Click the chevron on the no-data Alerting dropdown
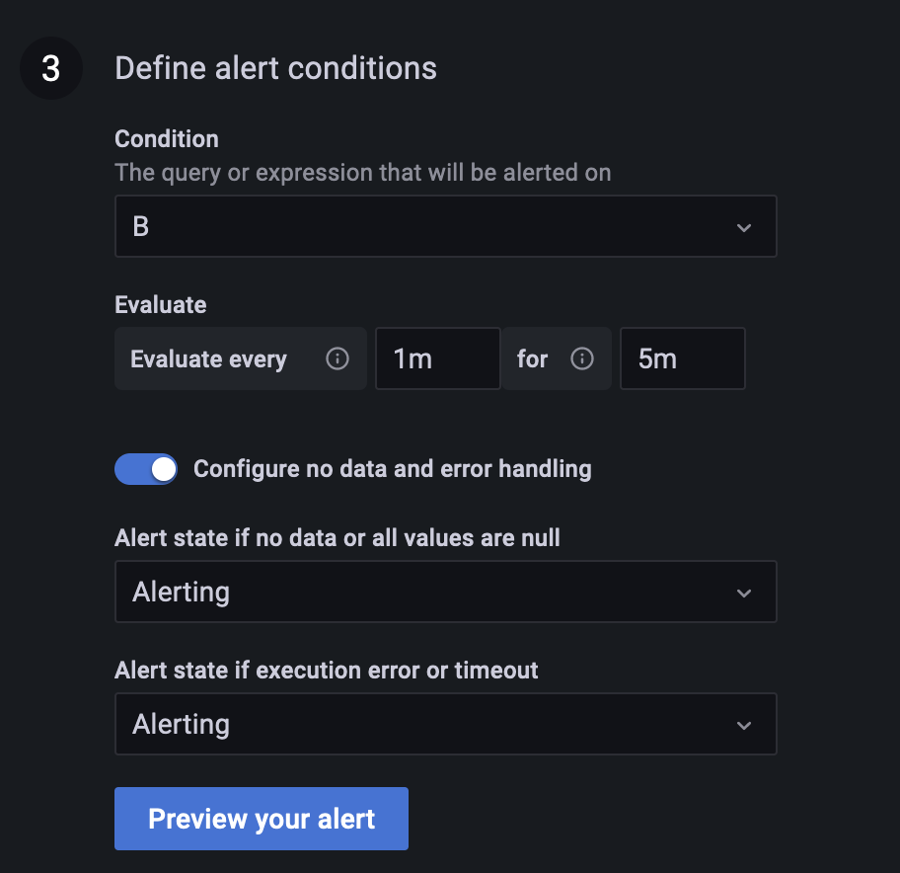Viewport: 900px width, 873px height. 743,592
